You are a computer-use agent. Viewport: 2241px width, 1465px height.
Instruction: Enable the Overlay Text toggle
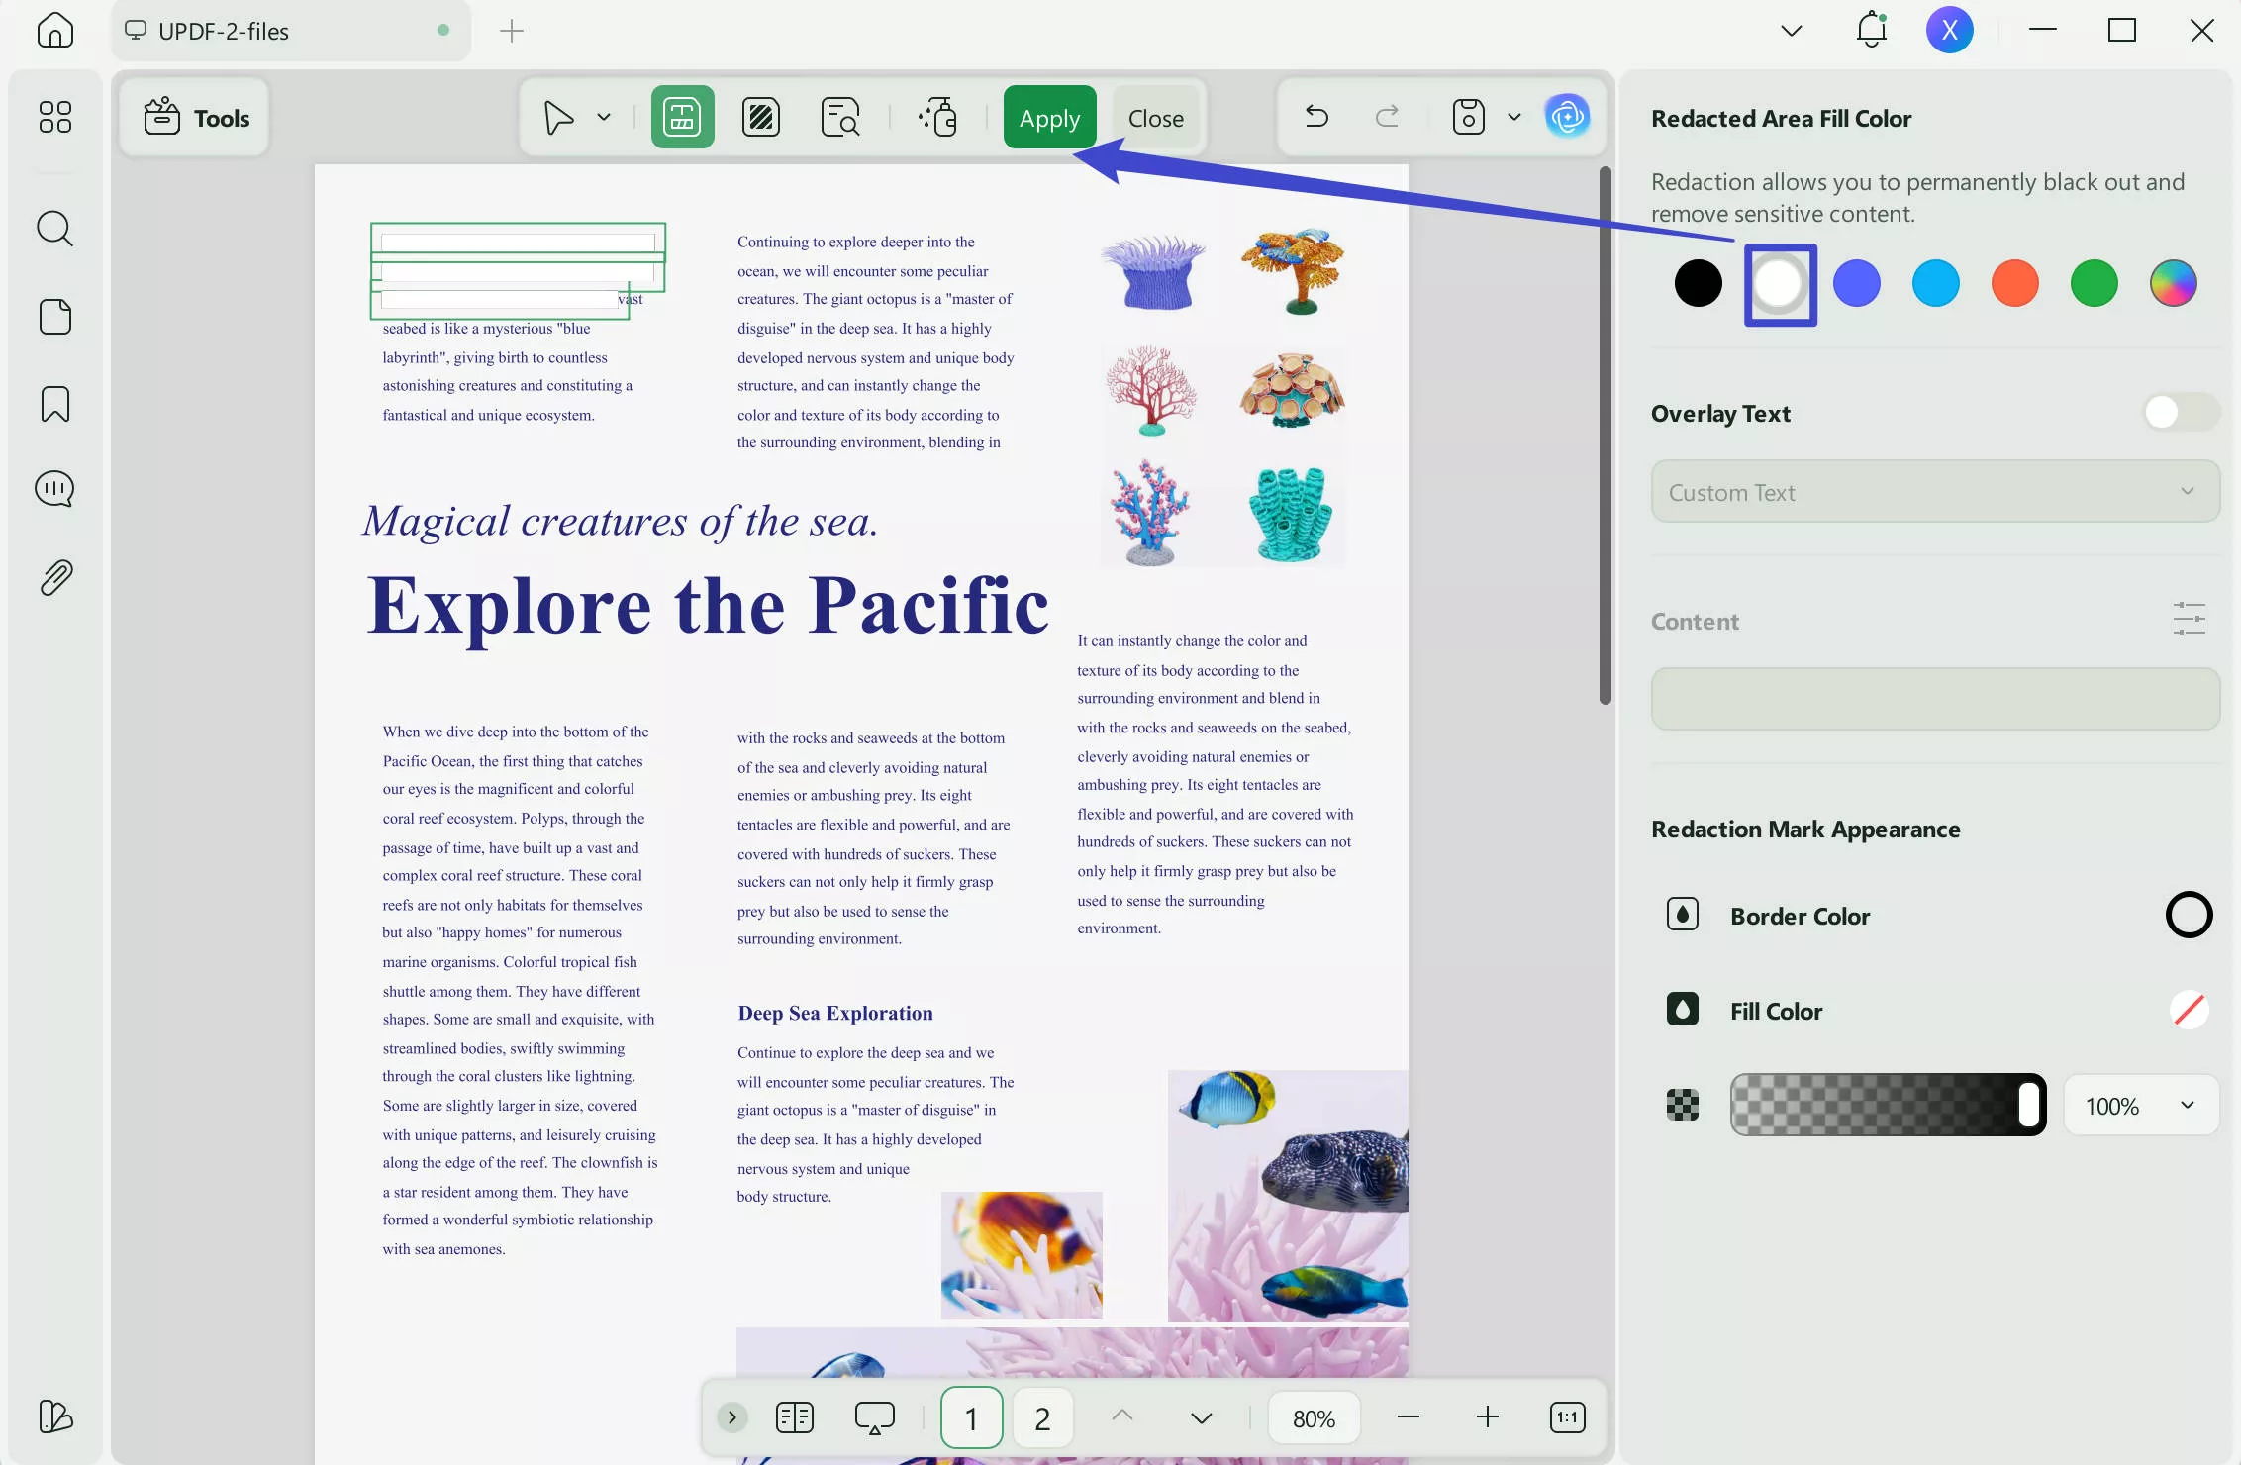[2181, 412]
